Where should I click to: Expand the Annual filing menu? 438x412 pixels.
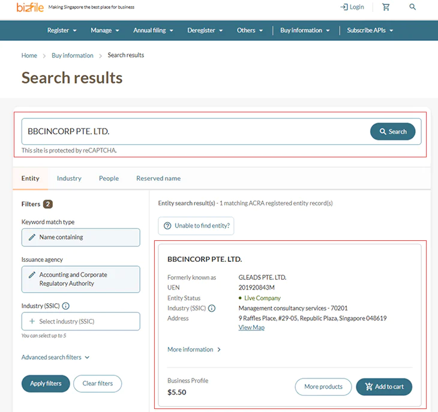(x=153, y=30)
